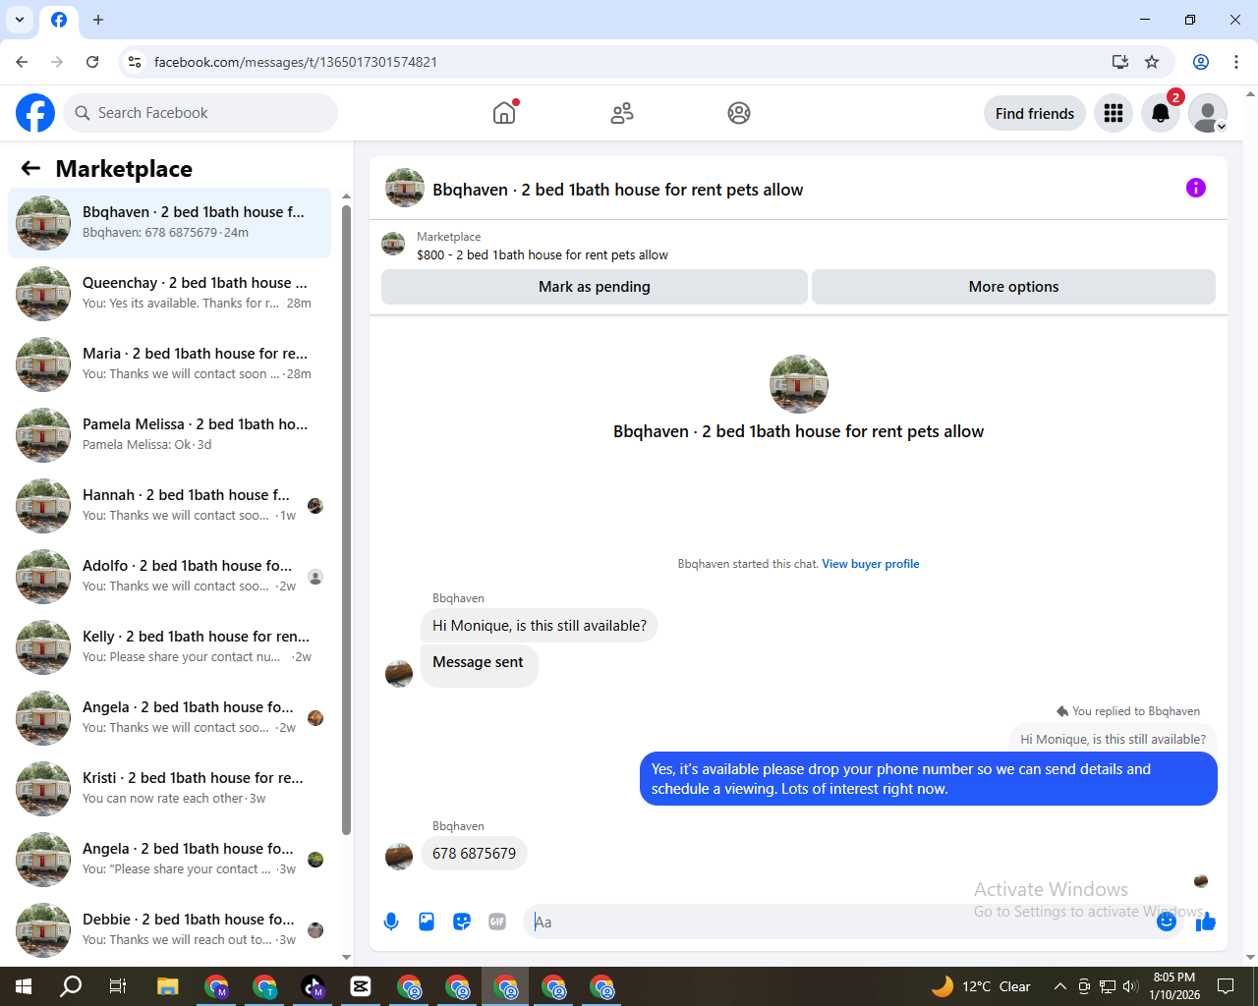Expand the tab search chevron

[x=20, y=20]
